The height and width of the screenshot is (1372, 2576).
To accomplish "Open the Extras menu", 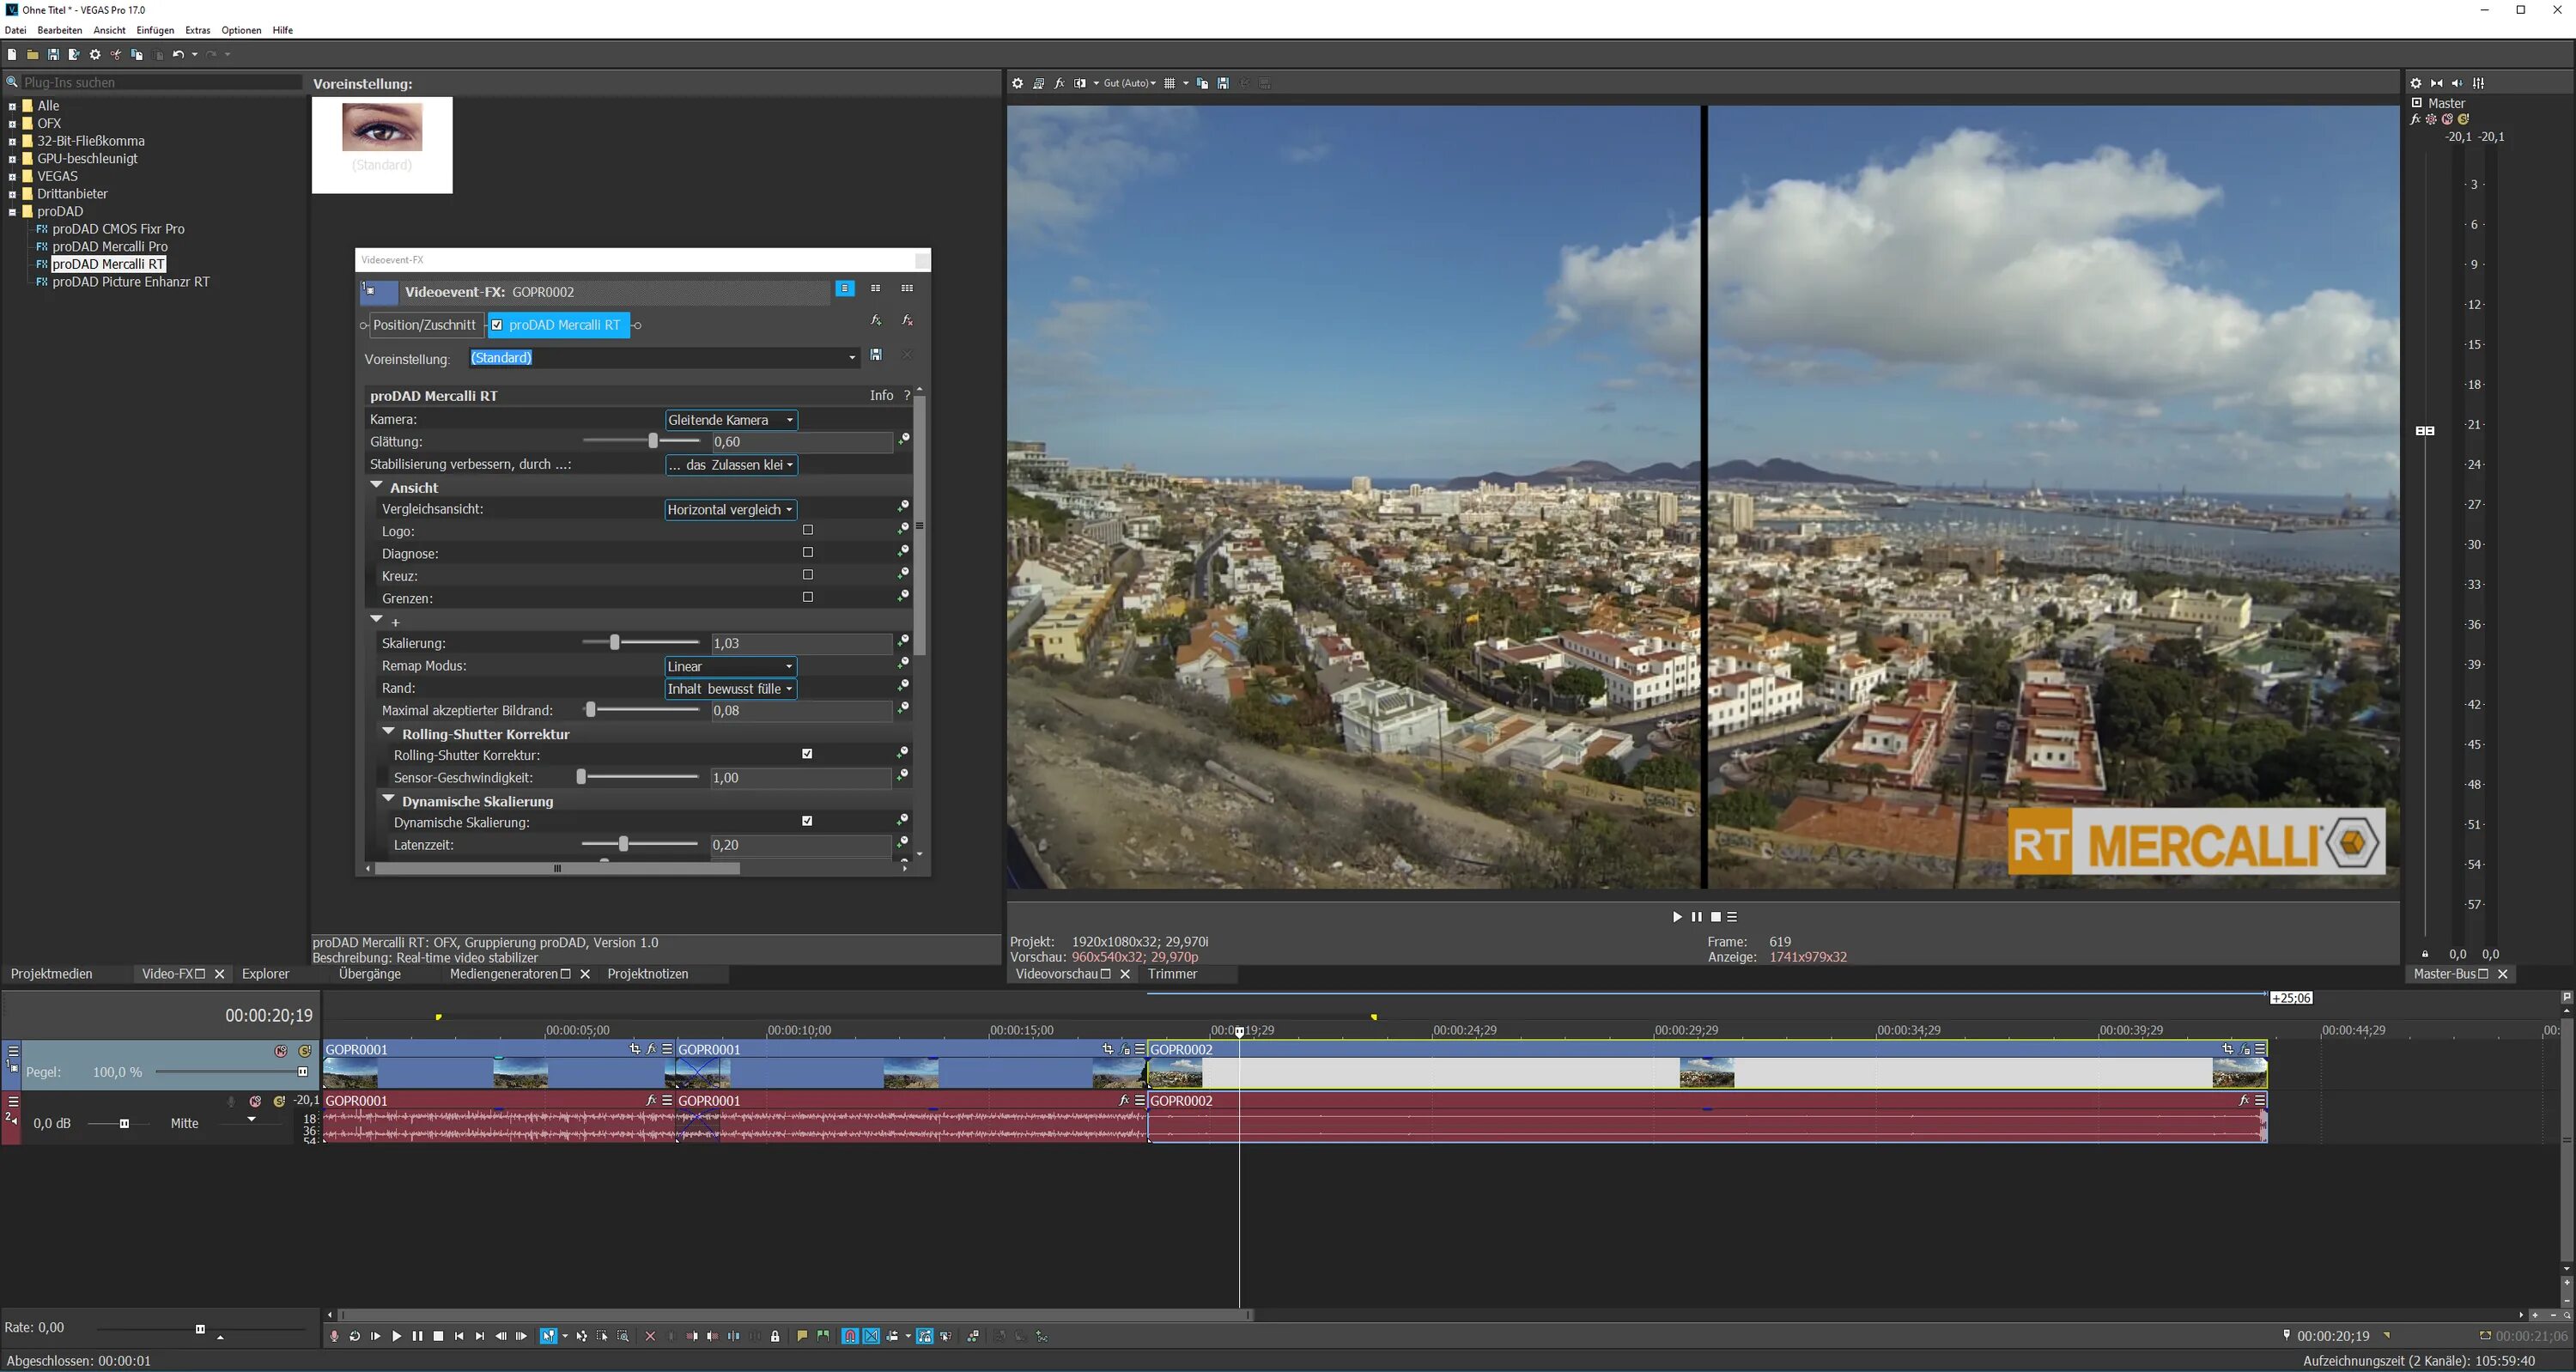I will click(x=197, y=30).
